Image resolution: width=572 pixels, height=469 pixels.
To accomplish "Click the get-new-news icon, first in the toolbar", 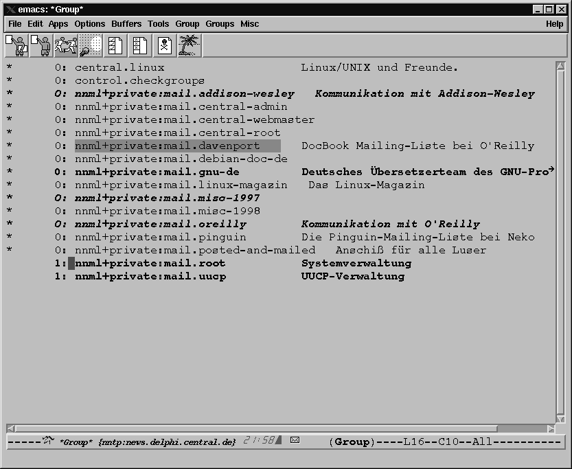I will click(15, 45).
